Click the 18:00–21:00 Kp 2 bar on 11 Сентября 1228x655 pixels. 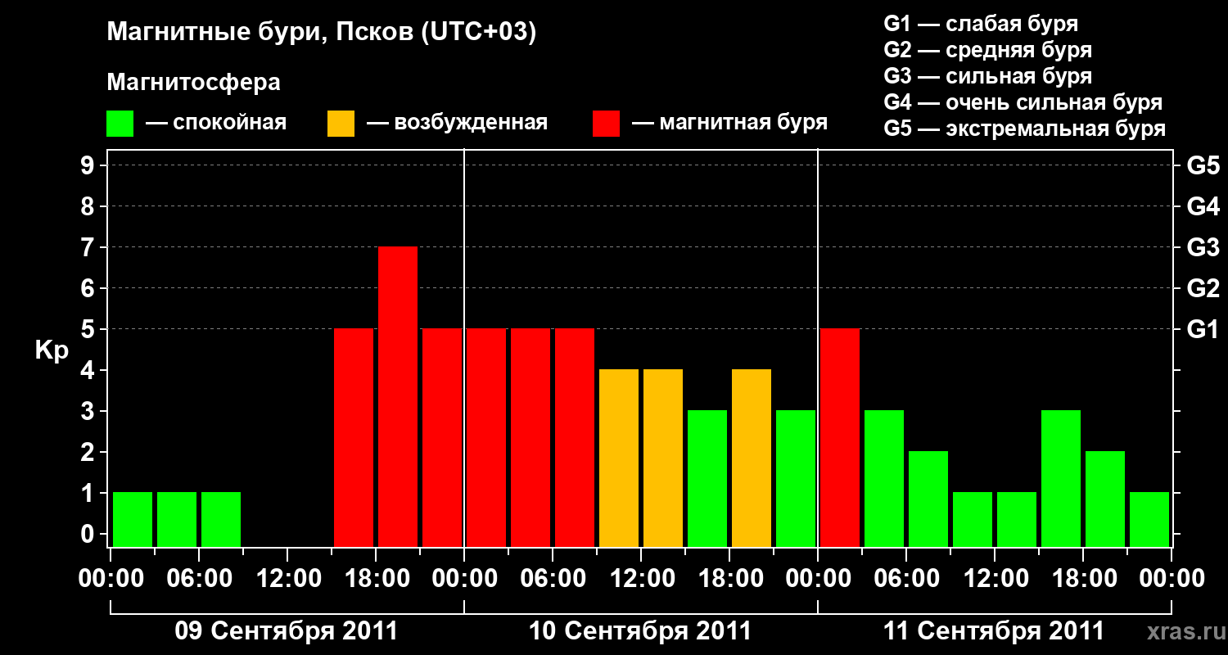point(1105,499)
